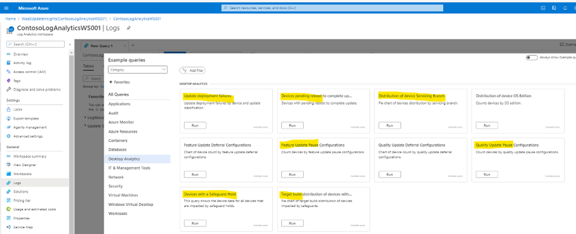Open Access control (IAM)
The width and height of the screenshot is (576, 234).
[x=29, y=72]
